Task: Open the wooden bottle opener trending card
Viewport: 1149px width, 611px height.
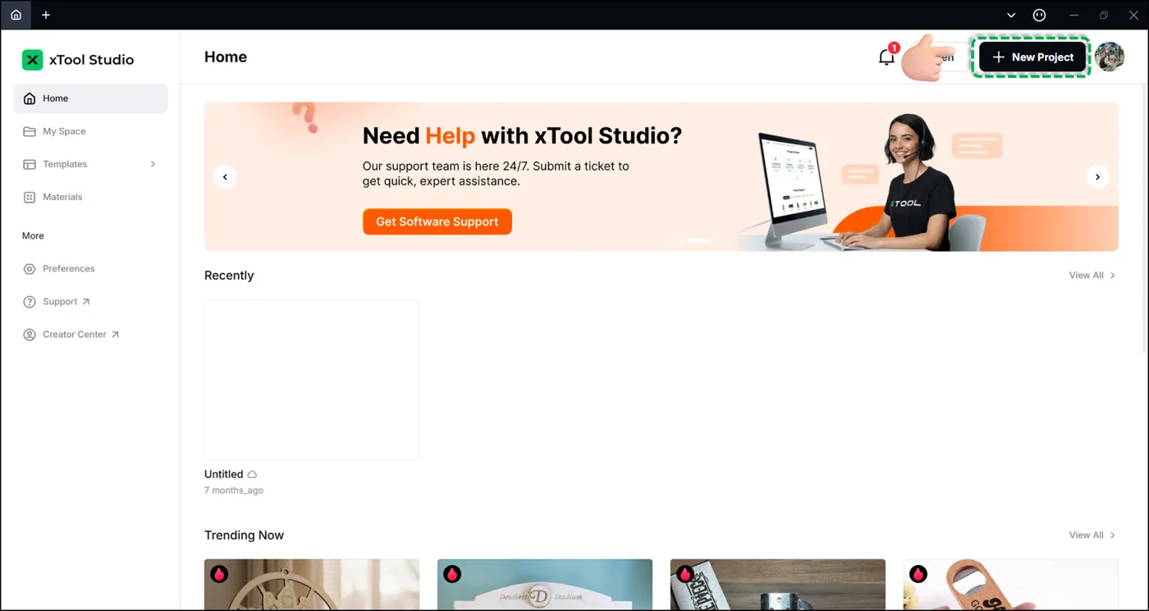Action: click(x=1011, y=585)
